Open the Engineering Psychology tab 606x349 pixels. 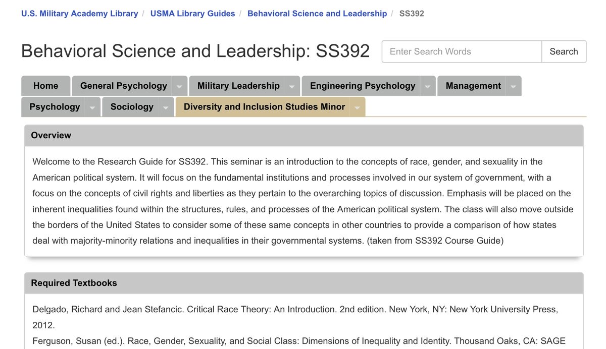(x=362, y=86)
